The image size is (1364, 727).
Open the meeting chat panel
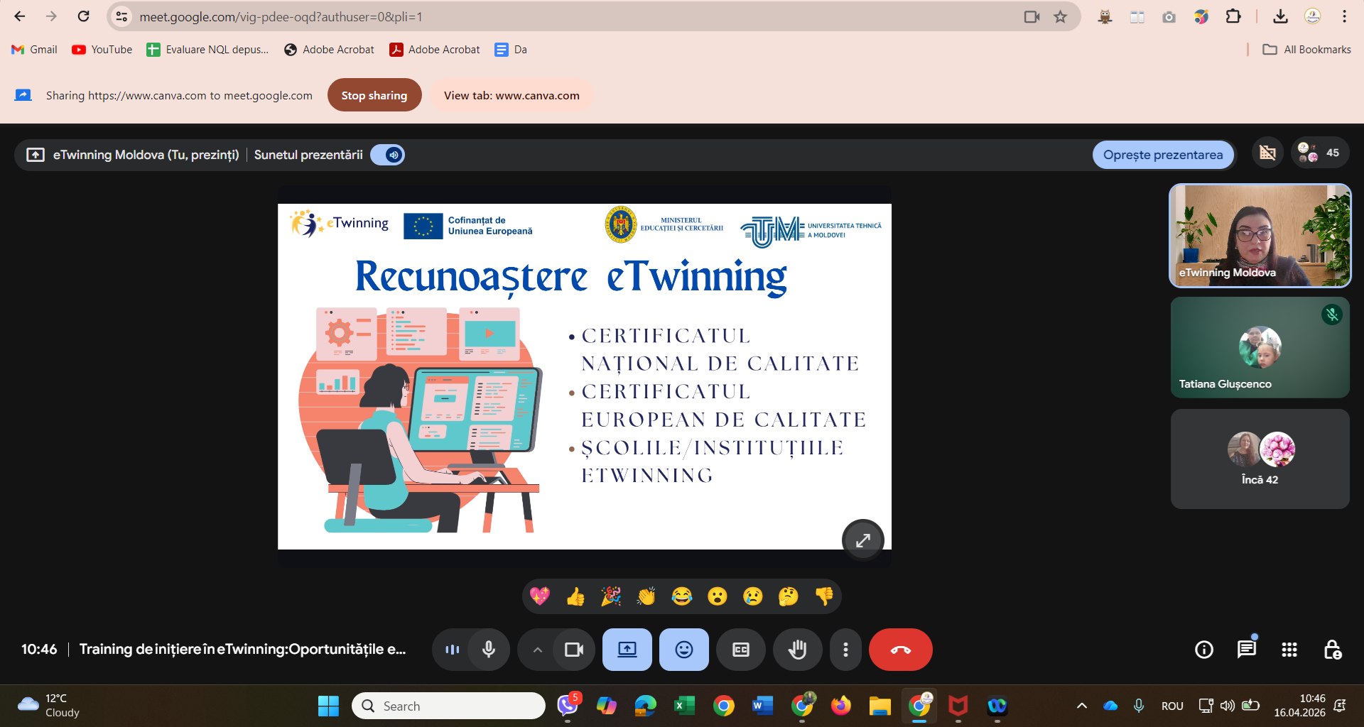[x=1246, y=650]
